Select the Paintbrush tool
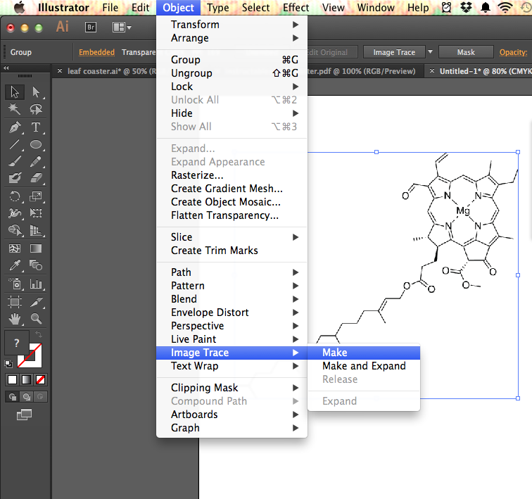Image resolution: width=532 pixels, height=499 pixels. [x=15, y=161]
